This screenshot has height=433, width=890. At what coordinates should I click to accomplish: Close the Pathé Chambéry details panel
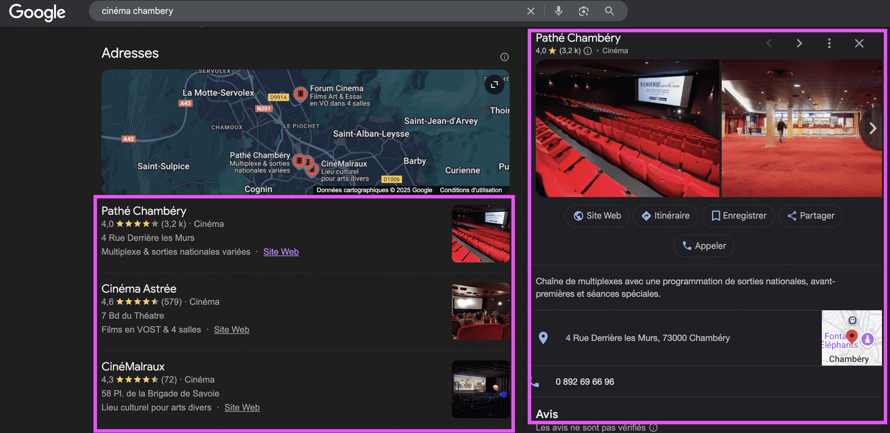(859, 43)
